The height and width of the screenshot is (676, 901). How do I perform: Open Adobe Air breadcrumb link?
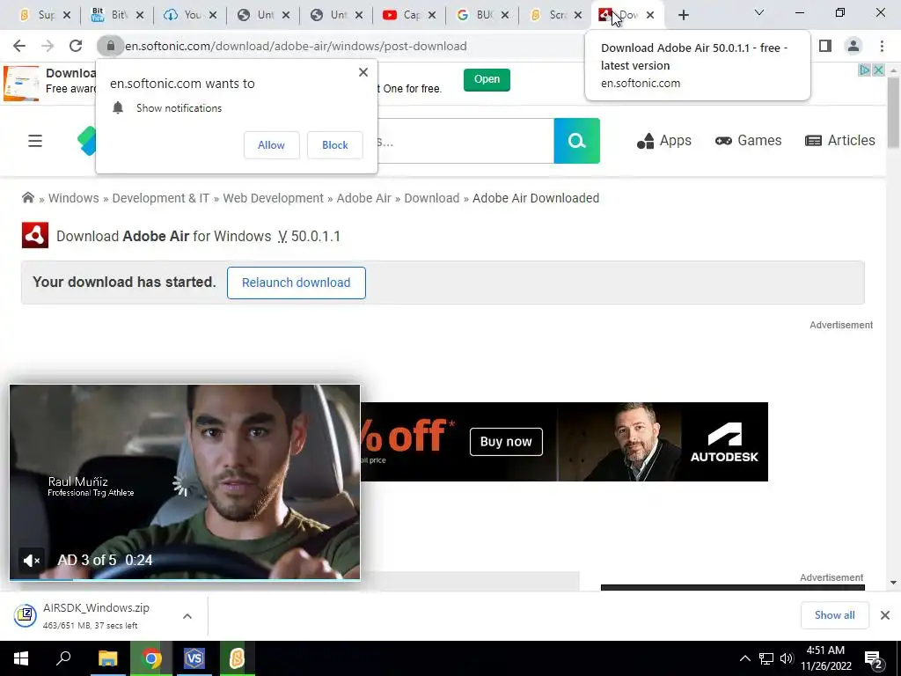[363, 198]
